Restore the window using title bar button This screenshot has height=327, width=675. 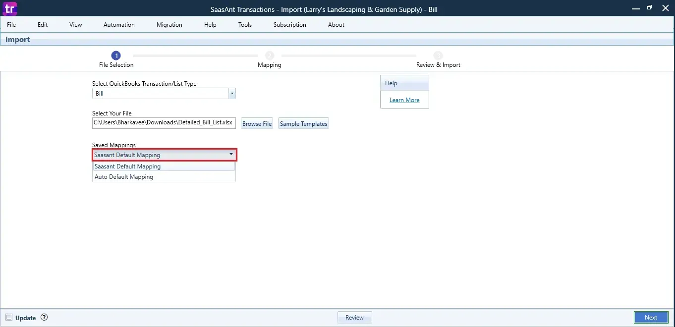pyautogui.click(x=649, y=8)
